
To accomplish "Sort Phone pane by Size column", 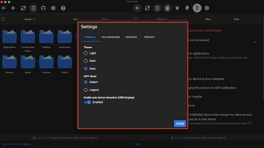I will tap(208, 19).
